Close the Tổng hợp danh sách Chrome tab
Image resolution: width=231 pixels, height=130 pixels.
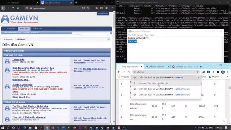pyautogui.click(x=141, y=66)
